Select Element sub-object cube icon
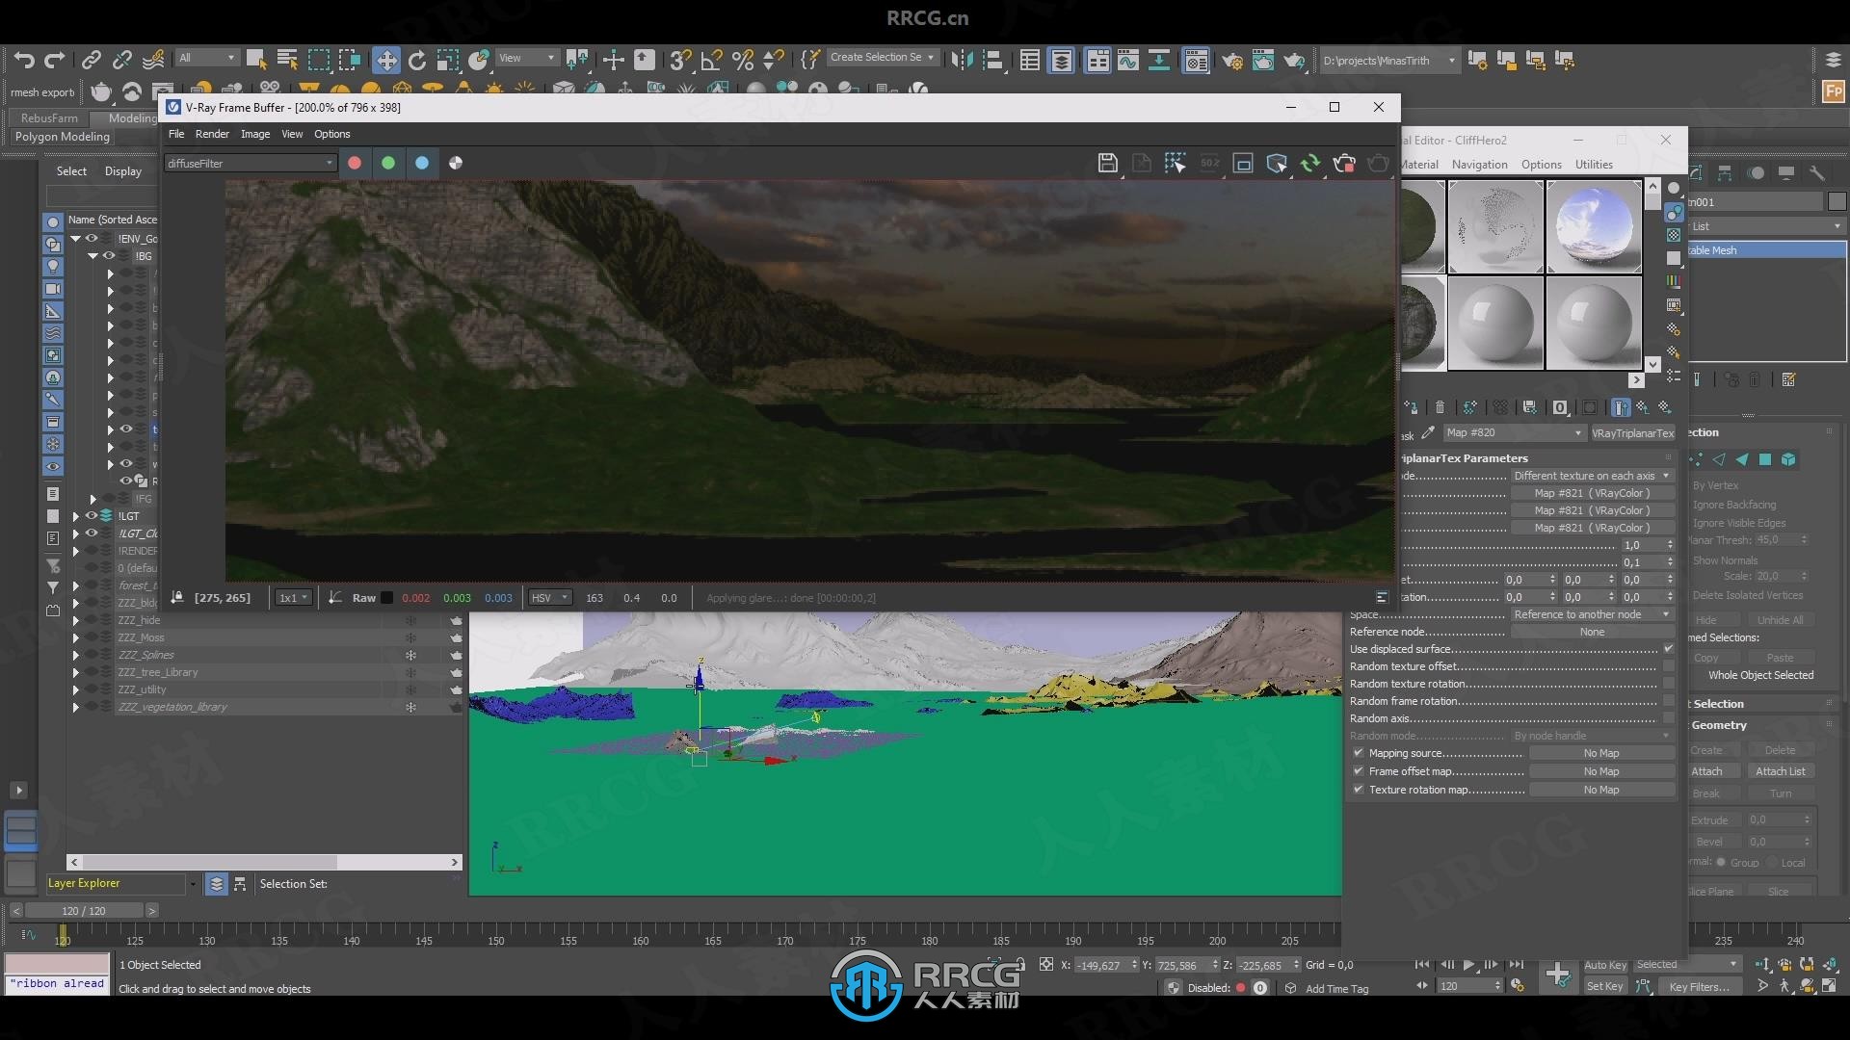1850x1040 pixels. 1788,459
